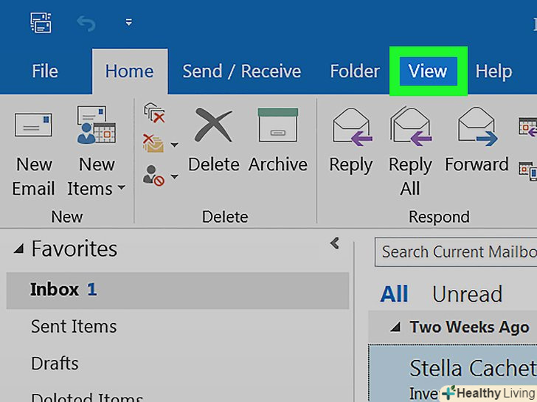Screen dimensions: 537x402
Task: Minimize the folder pane with chevron
Action: 335,243
